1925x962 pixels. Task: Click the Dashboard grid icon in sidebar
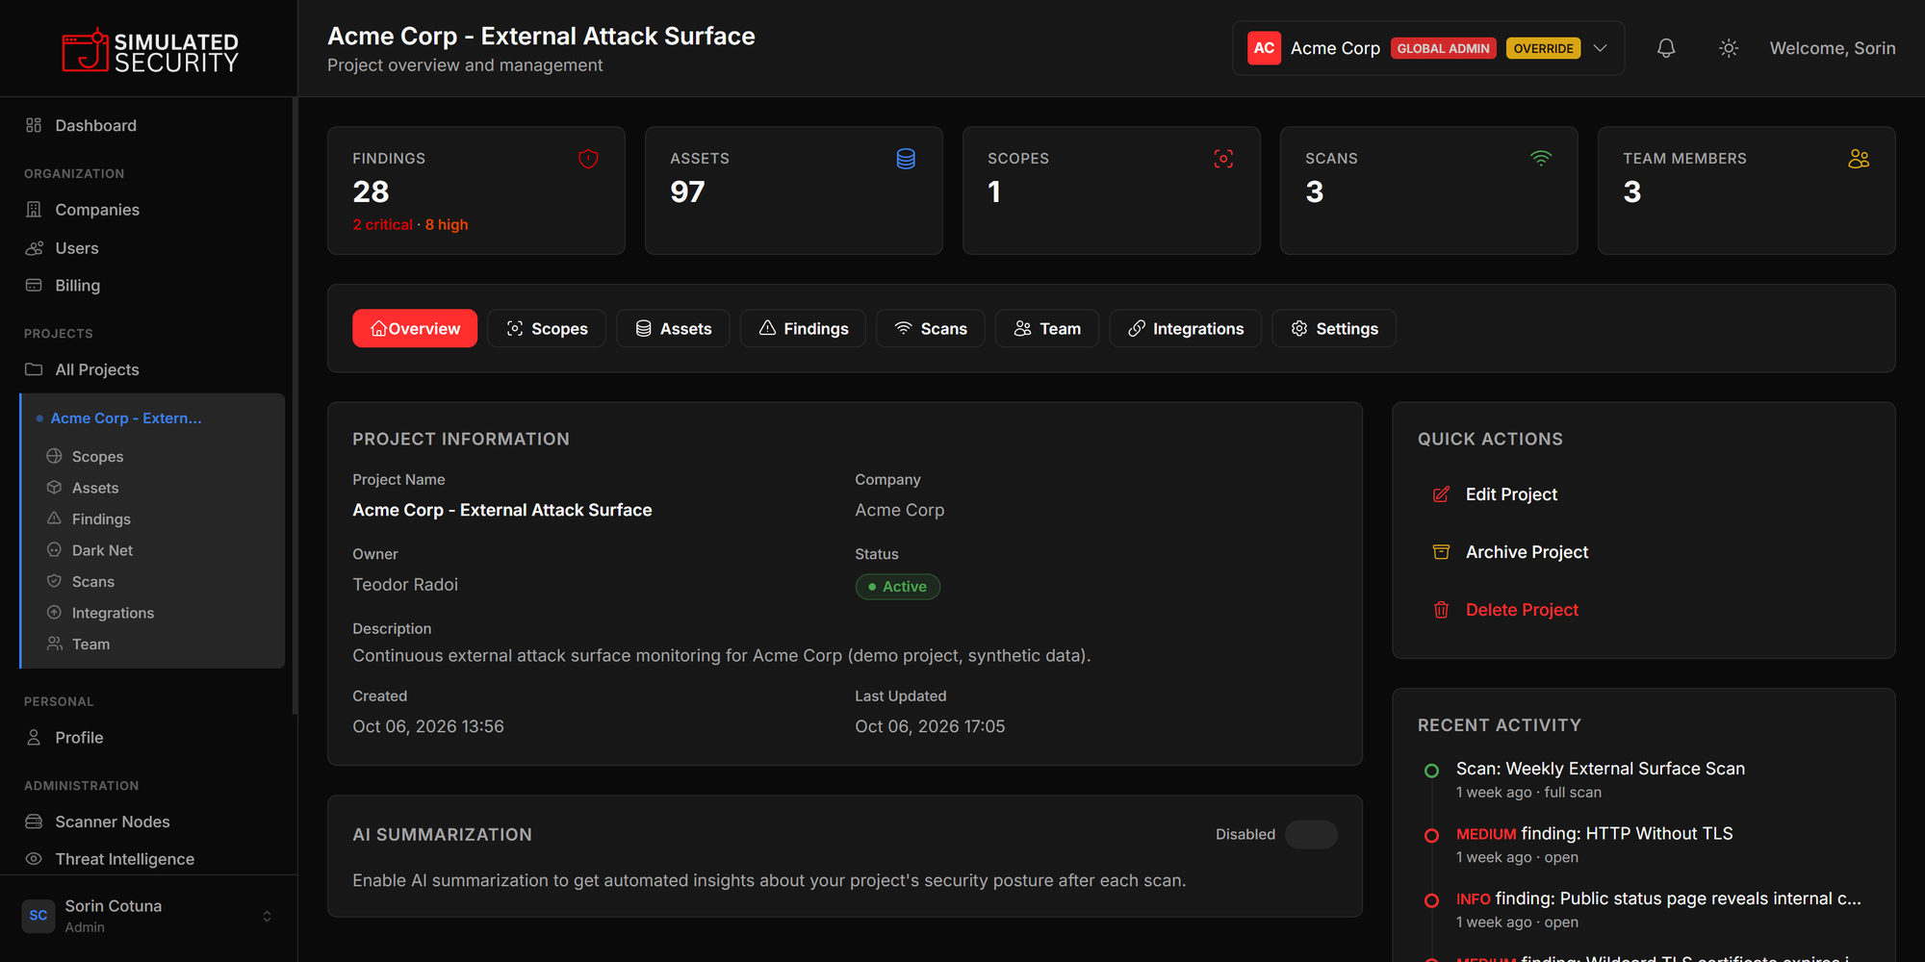34,125
